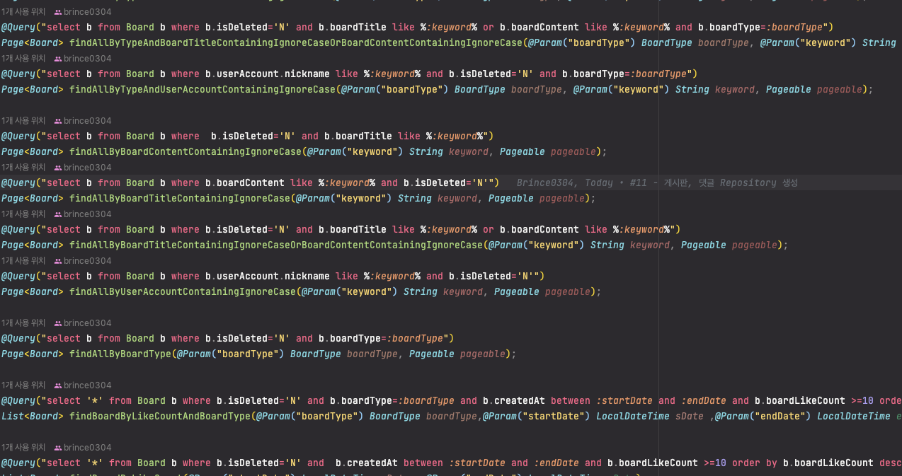Screen dimensions: 902x476
Task: Click "boardType" string in findAllByTypeAndUserAccountContainingIgnoreCase params
Action: coord(412,90)
